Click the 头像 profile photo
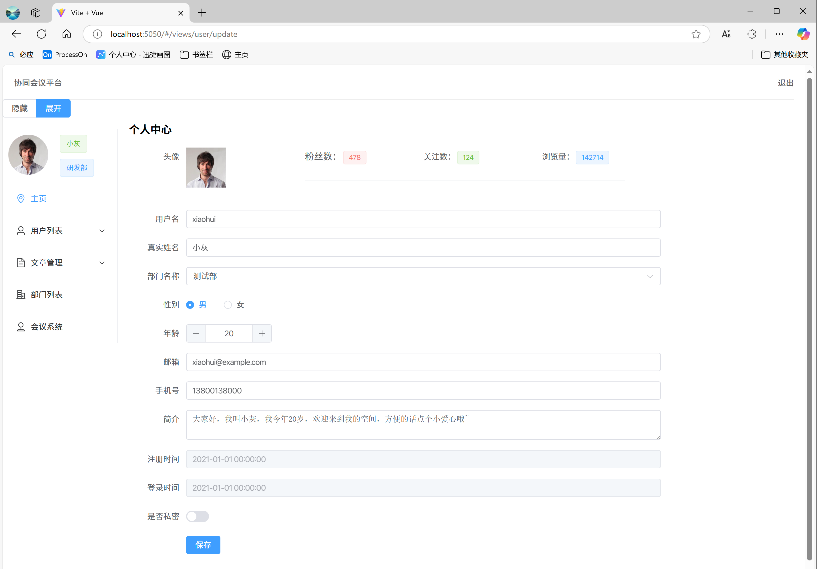817x569 pixels. coord(206,168)
